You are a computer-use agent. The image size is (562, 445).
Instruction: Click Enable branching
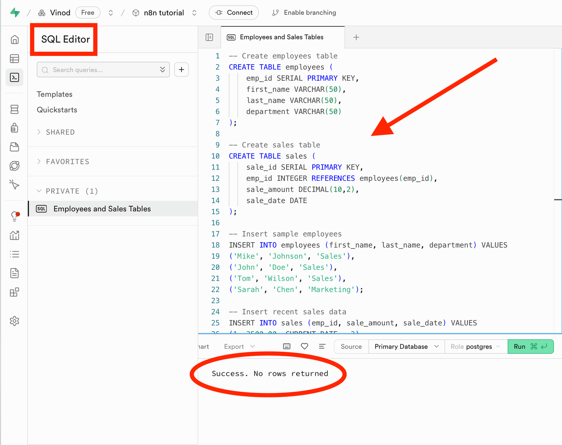(x=304, y=13)
